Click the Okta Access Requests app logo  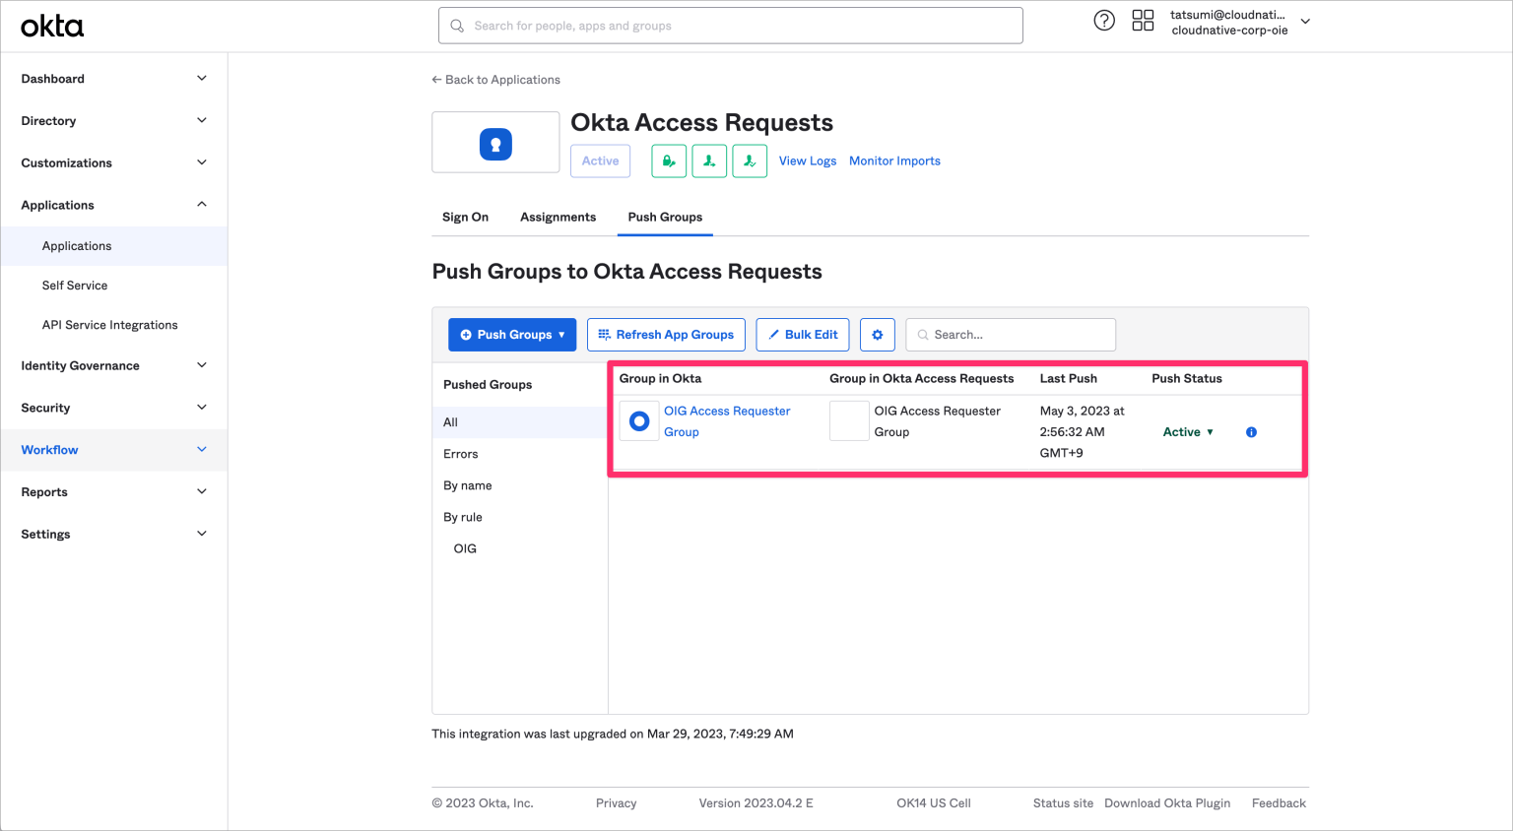pyautogui.click(x=495, y=142)
